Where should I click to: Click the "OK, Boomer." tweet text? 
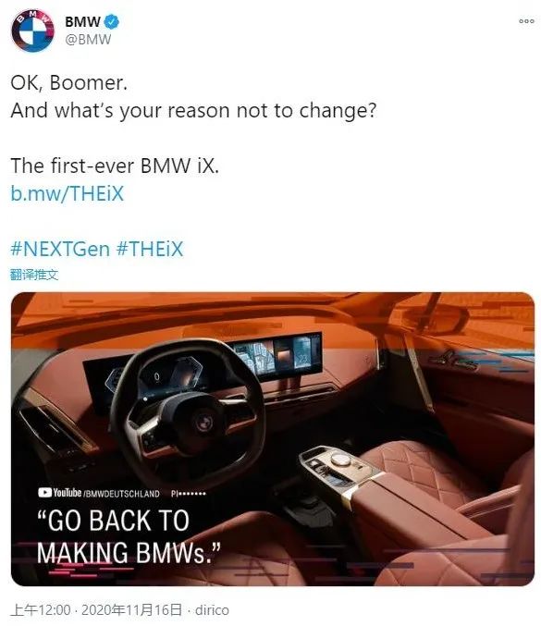(x=69, y=83)
